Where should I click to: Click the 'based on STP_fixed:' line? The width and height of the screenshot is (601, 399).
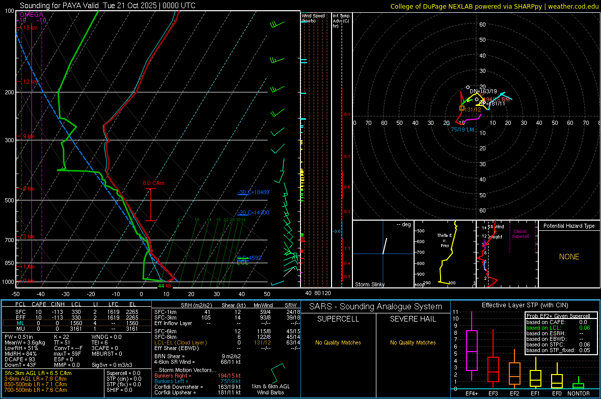[551, 350]
